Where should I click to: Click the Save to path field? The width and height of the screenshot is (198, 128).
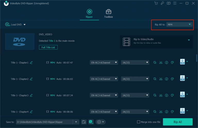44,122
